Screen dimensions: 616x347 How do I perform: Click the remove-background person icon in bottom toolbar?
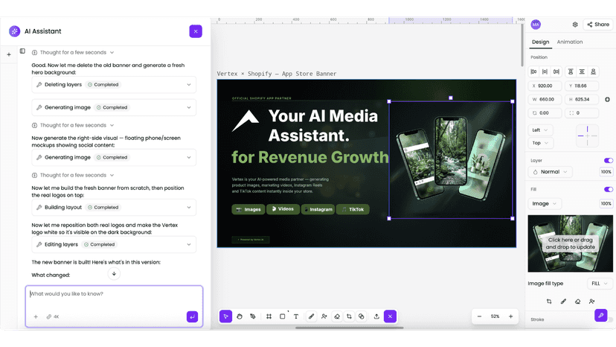324,316
